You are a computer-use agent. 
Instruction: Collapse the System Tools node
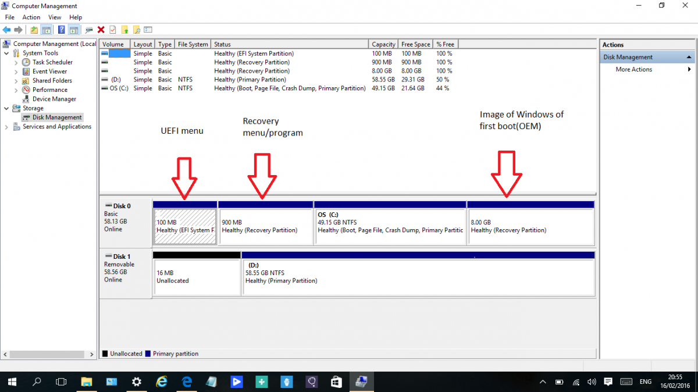point(6,53)
